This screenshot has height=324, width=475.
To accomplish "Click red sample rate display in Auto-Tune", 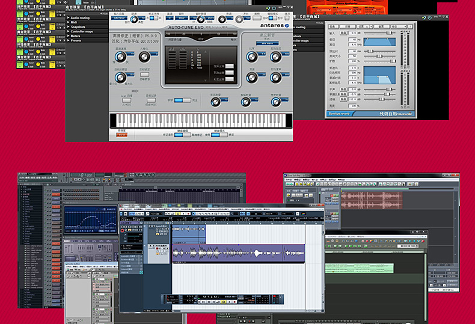I will (122, 135).
